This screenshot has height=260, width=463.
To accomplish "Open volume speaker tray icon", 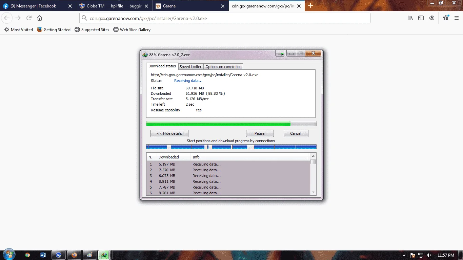I will click(429, 255).
